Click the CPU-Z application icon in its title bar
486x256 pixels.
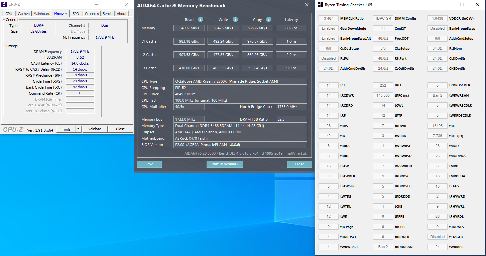click(x=5, y=4)
